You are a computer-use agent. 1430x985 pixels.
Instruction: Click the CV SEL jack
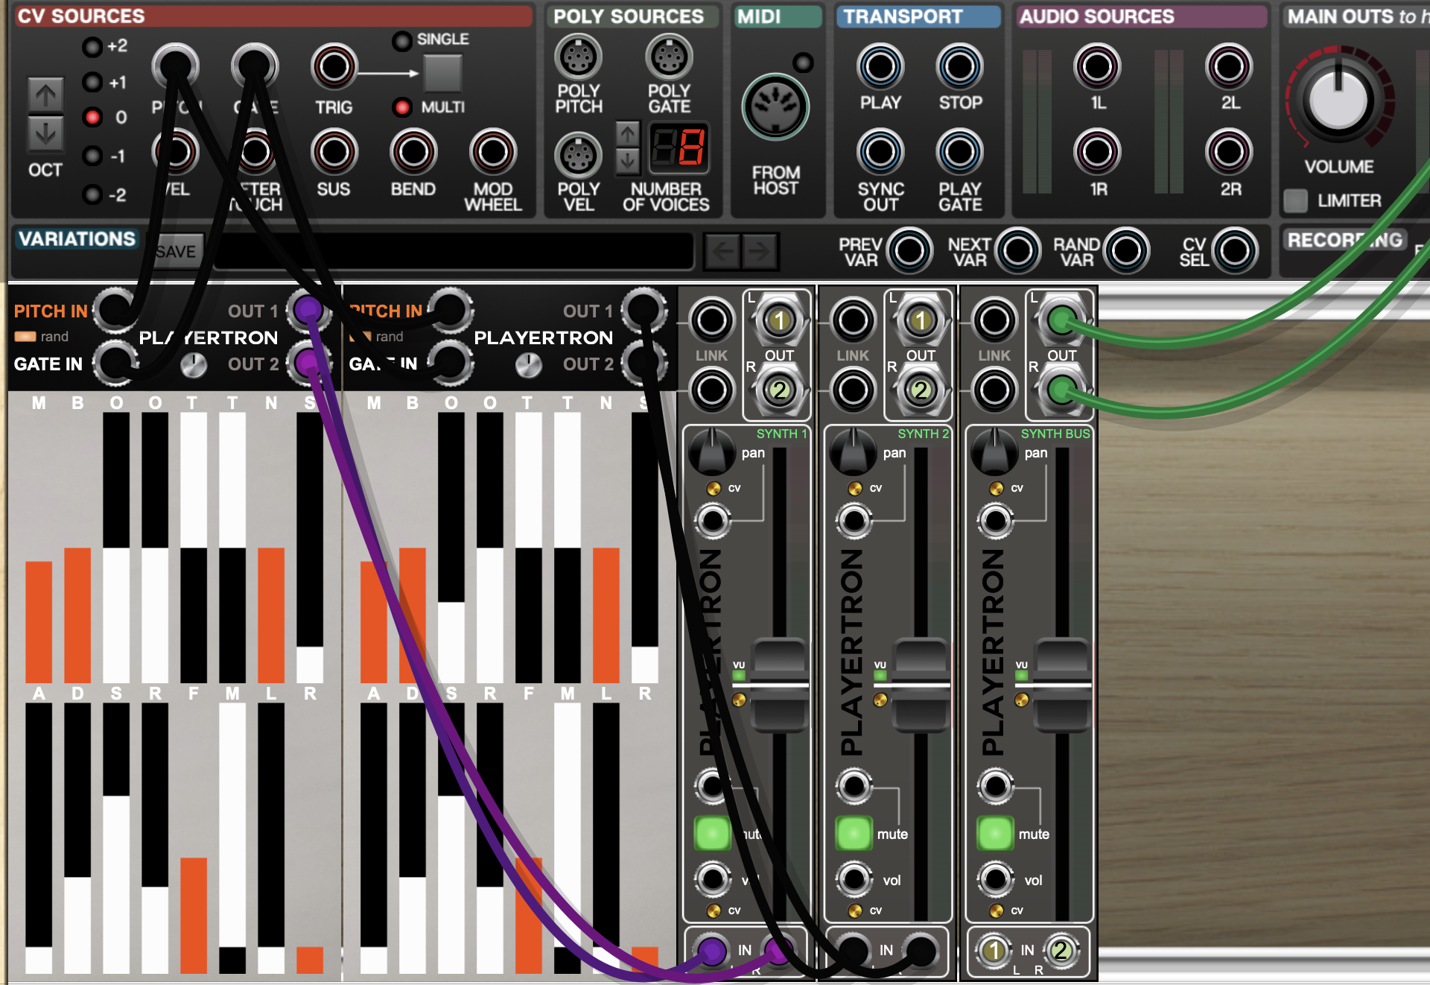1235,250
